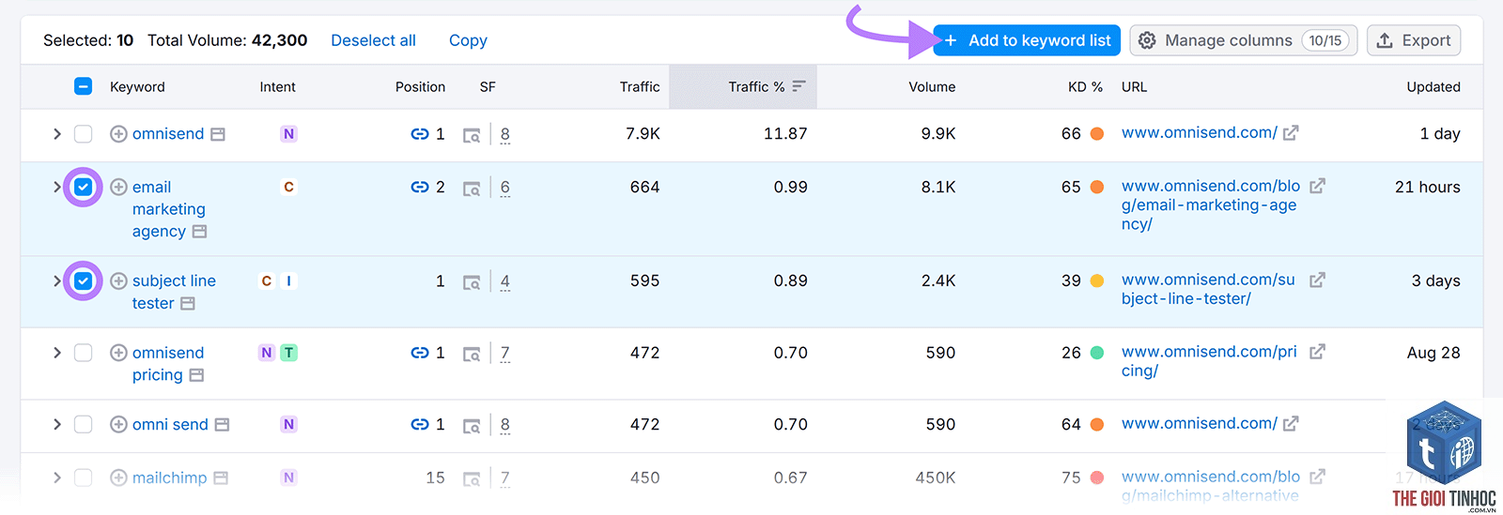Open www.omnisend.com/pricing/ URL link
The image size is (1503, 515).
pyautogui.click(x=1209, y=361)
